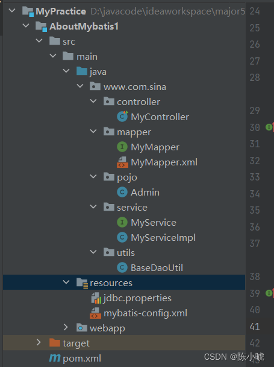Click the MyMapper.xml file icon
This screenshot has height=367, width=274.
tap(122, 162)
